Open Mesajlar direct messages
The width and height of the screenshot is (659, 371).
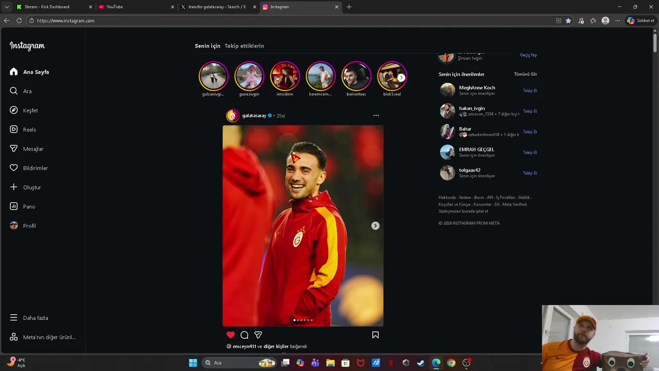pos(26,149)
